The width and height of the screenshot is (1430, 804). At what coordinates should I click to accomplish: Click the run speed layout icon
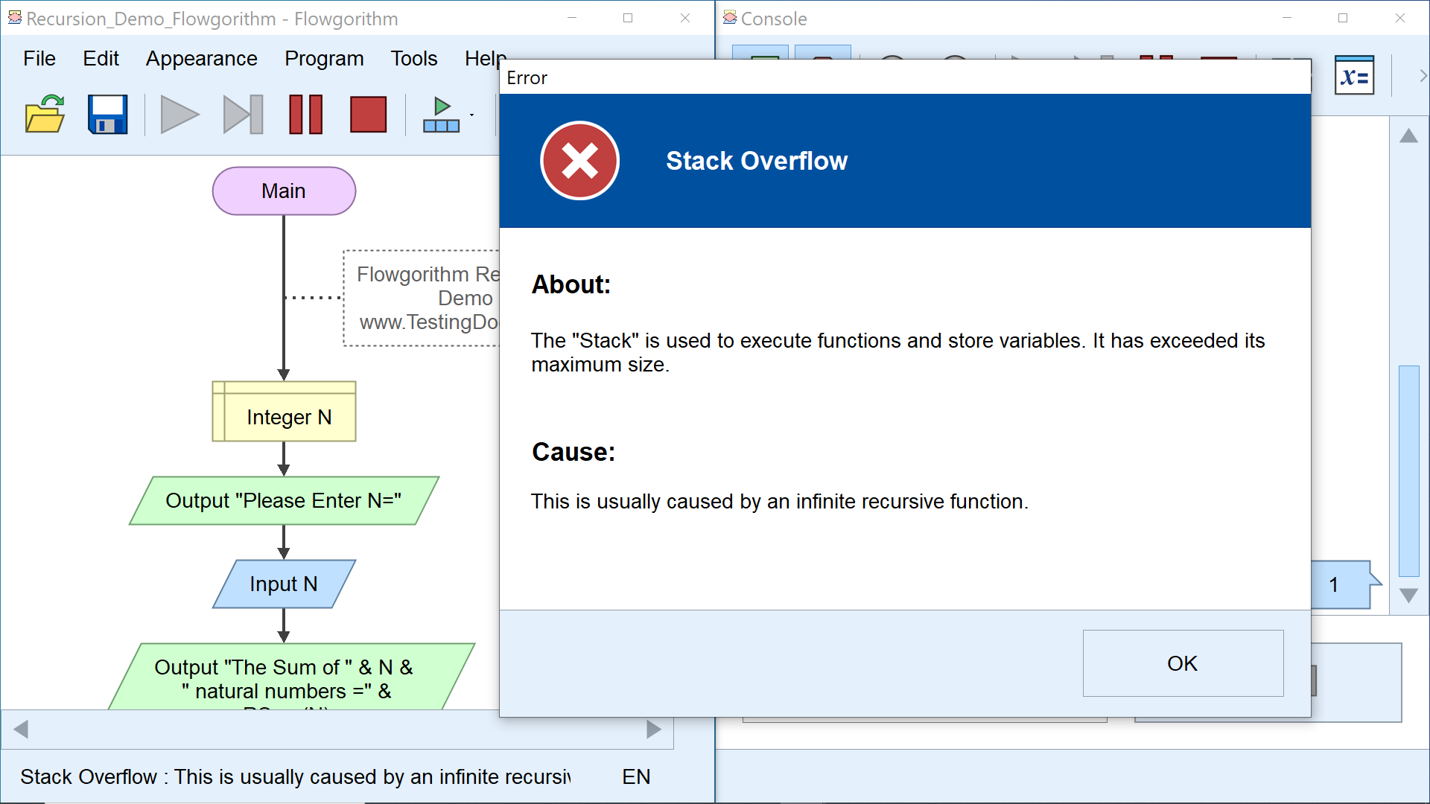pyautogui.click(x=441, y=115)
